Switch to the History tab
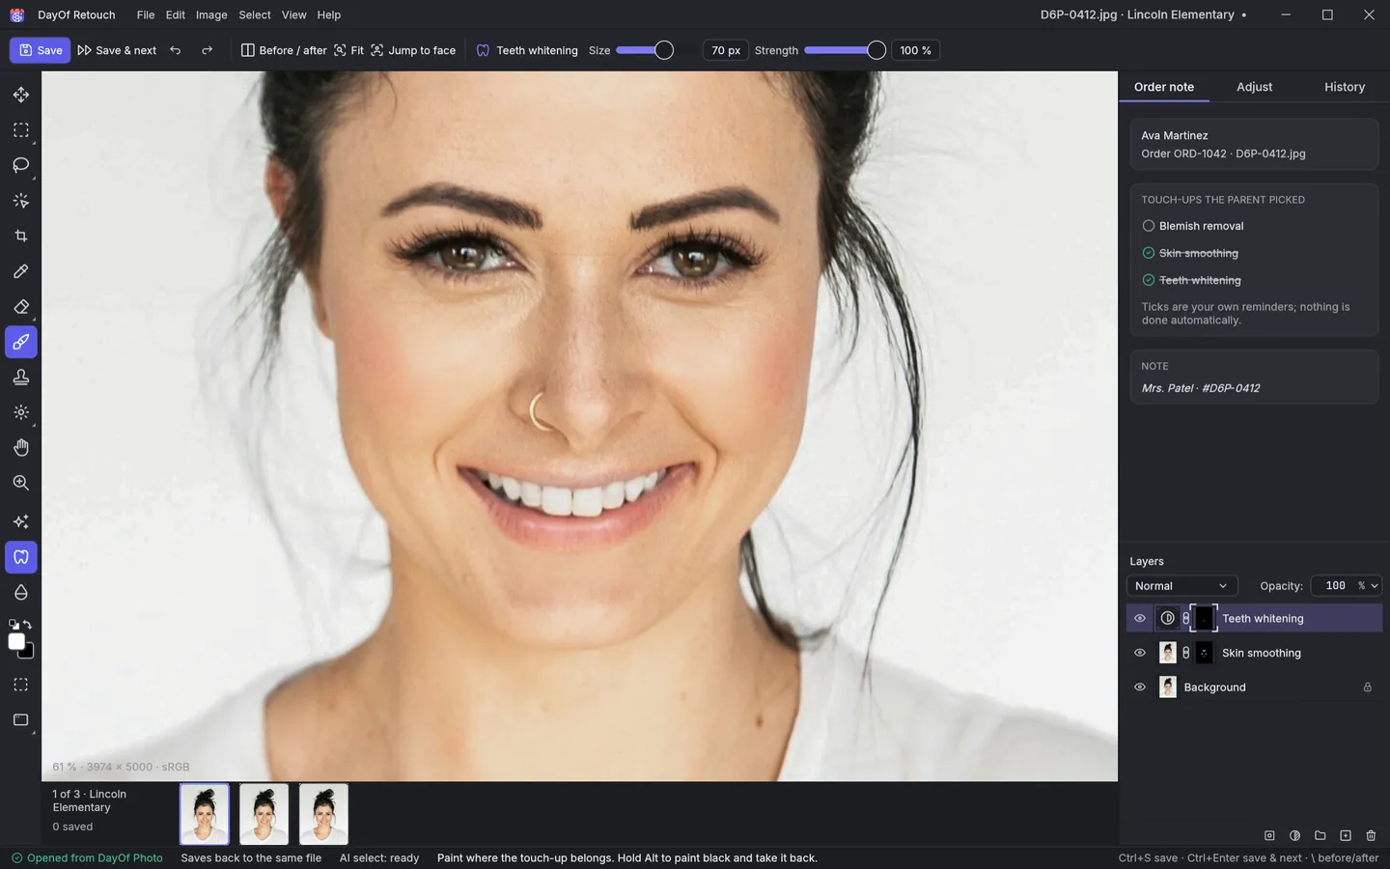The width and height of the screenshot is (1390, 869). [1345, 87]
